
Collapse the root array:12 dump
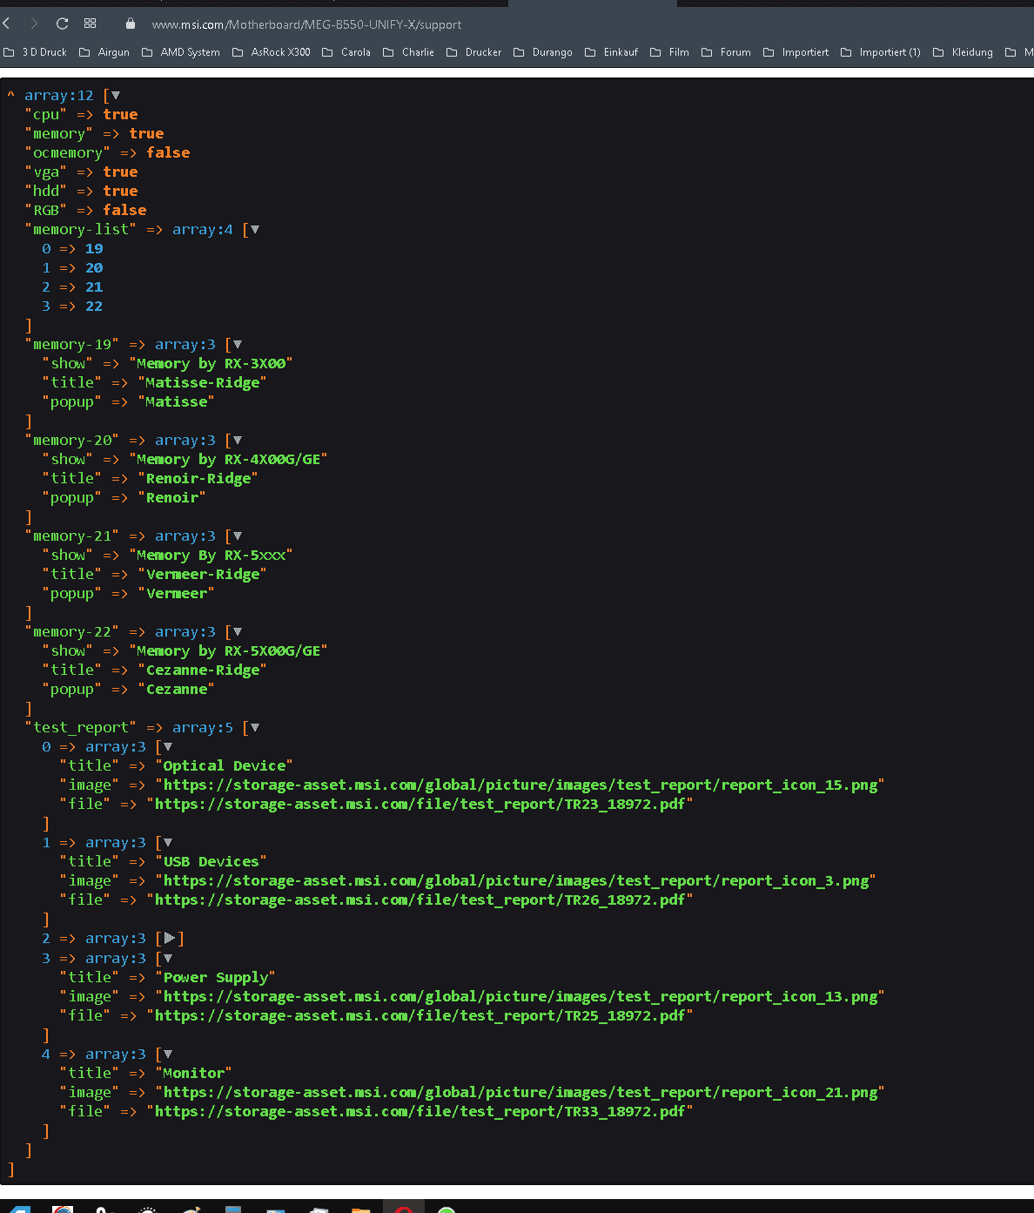pos(116,95)
